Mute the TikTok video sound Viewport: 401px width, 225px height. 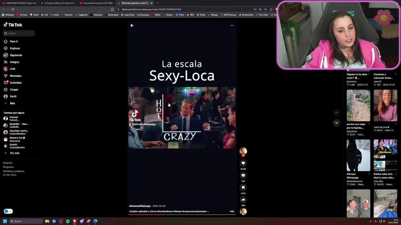click(x=132, y=26)
